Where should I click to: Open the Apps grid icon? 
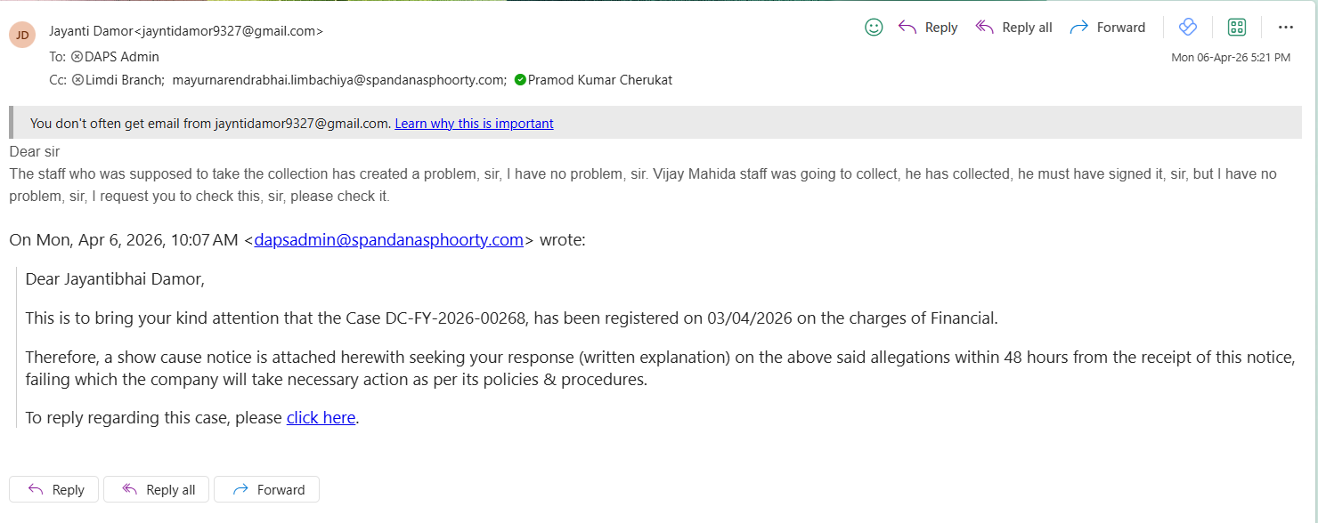coord(1237,28)
